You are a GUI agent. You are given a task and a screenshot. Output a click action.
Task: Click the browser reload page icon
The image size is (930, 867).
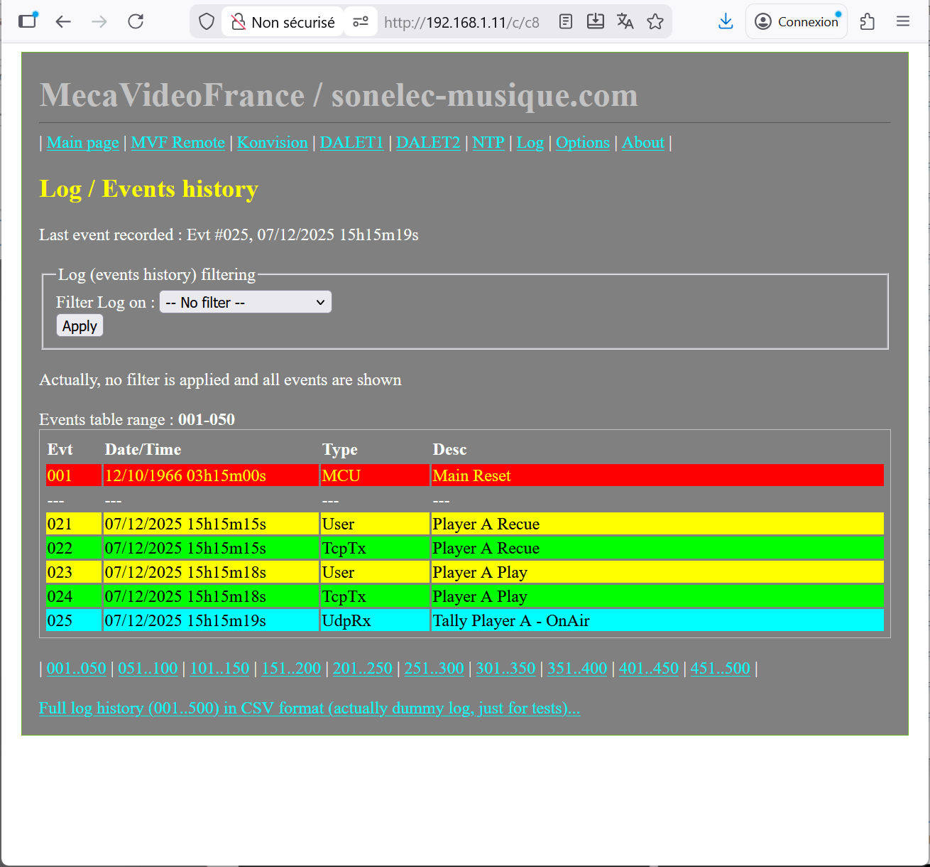tap(136, 21)
